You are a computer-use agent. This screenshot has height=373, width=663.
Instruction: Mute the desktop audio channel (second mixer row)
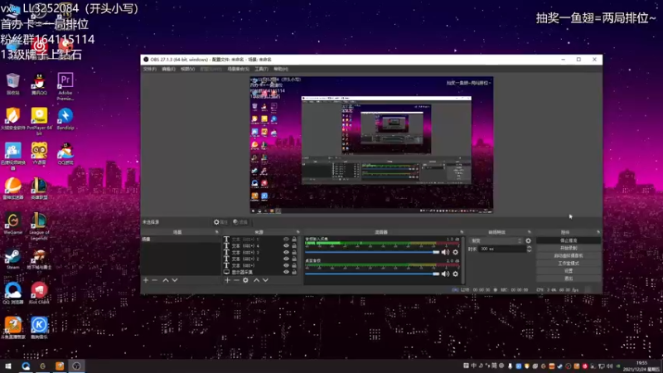point(445,274)
